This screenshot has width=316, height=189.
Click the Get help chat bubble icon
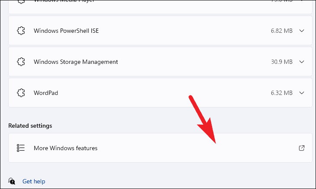[x=12, y=181]
